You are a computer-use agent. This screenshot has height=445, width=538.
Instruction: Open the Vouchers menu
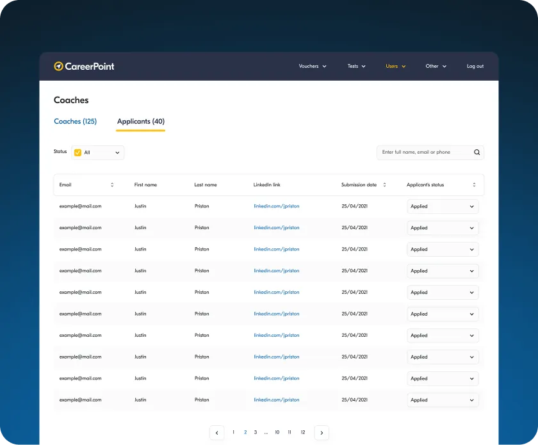pos(313,66)
